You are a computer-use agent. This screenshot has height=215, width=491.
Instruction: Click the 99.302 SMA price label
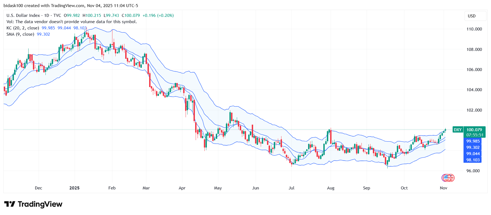[473, 148]
